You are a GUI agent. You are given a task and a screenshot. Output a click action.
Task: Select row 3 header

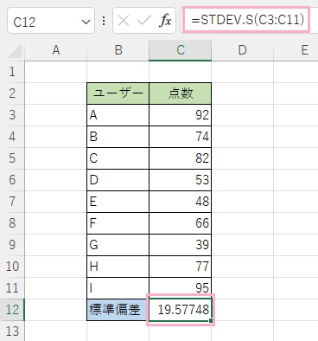coord(12,115)
